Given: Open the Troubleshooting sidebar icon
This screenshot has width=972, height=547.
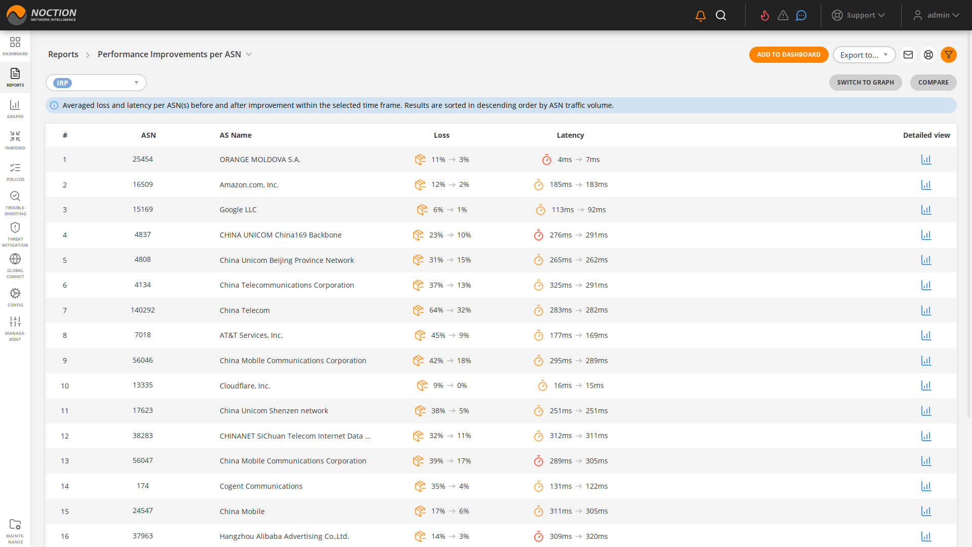Looking at the screenshot, I should coord(15,201).
